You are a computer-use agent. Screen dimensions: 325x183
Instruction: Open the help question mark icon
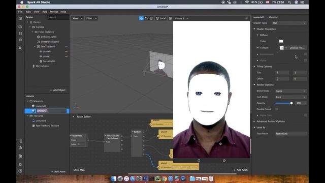20,171
